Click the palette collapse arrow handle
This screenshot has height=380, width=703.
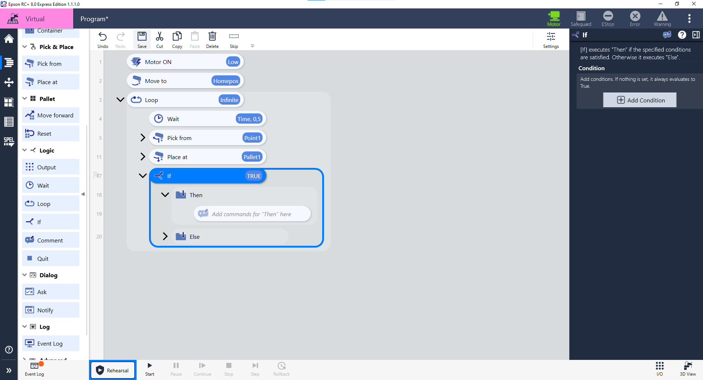[83, 194]
